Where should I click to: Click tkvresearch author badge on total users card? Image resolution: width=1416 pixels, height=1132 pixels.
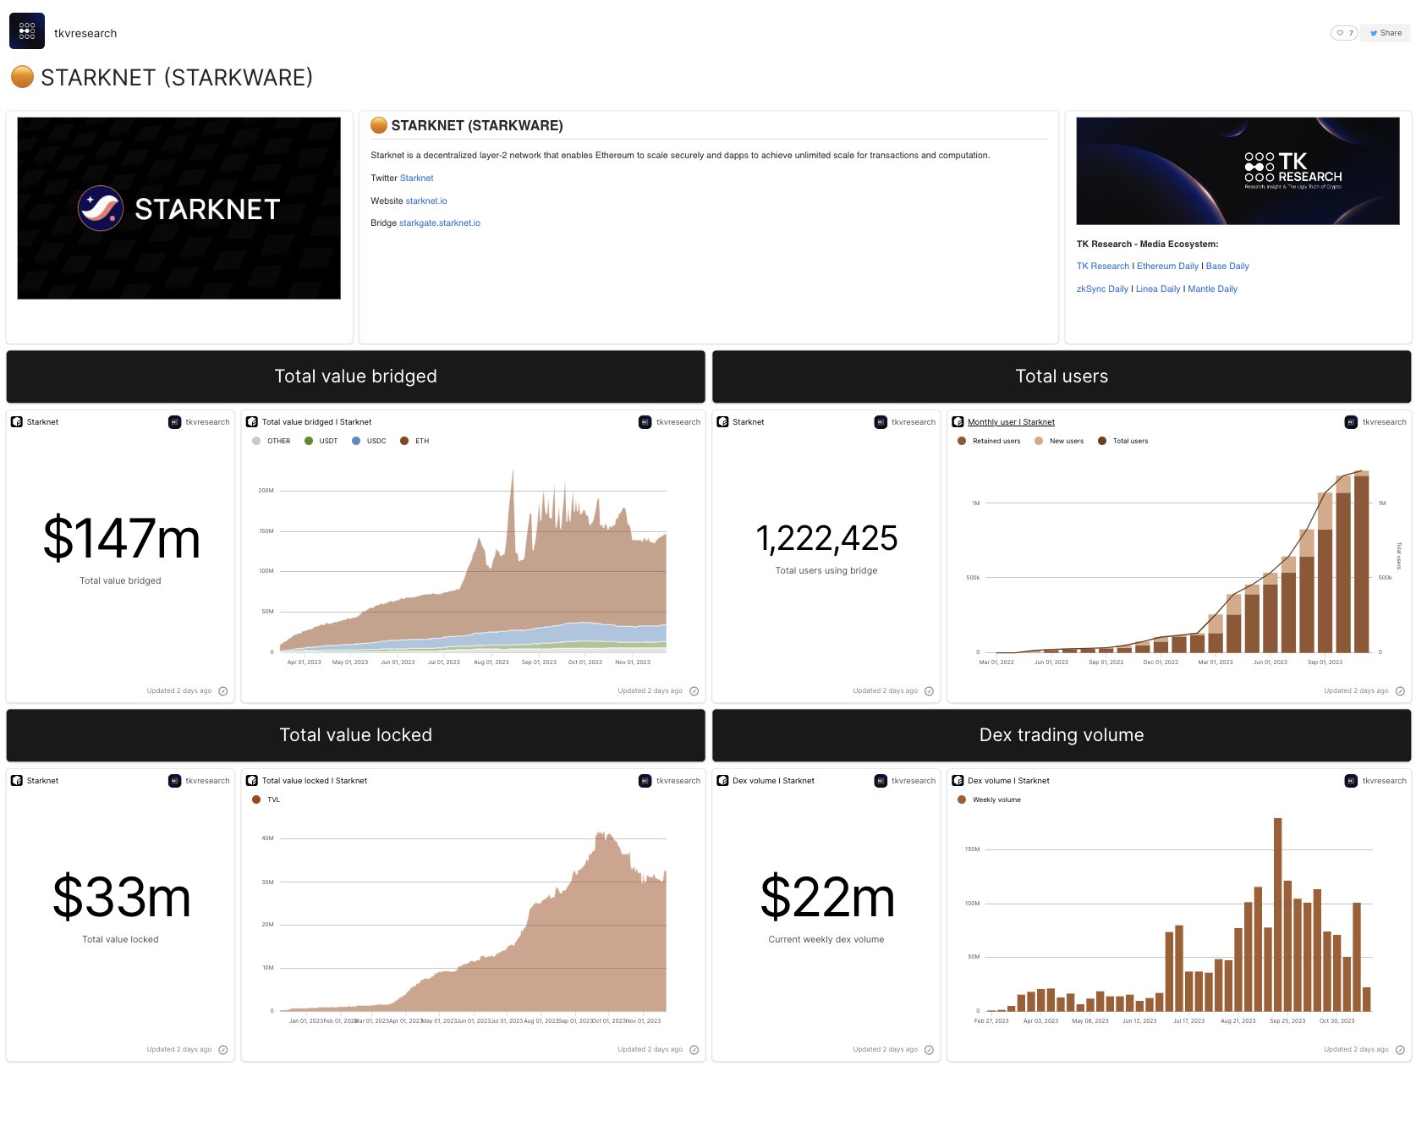coord(905,422)
